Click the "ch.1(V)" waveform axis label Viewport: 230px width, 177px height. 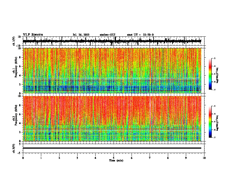point(14,41)
